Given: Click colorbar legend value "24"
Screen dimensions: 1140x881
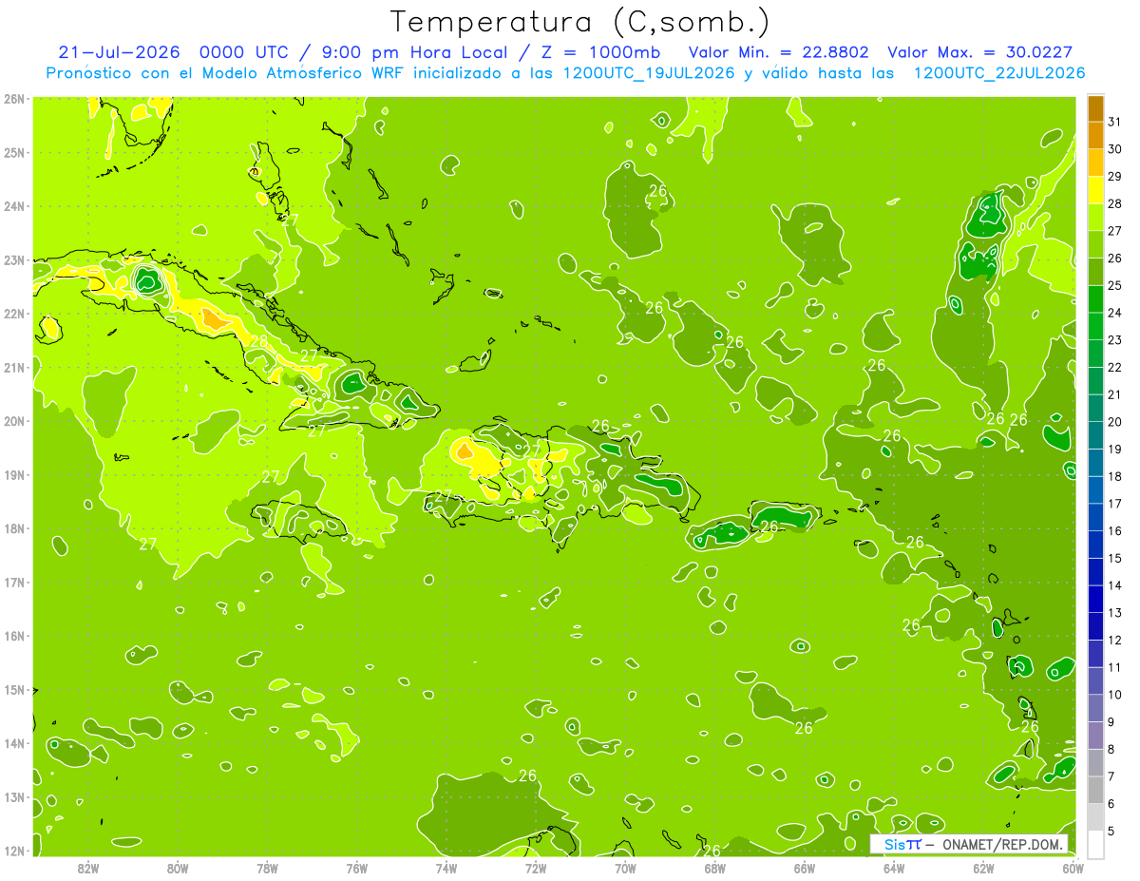Looking at the screenshot, I should [x=1115, y=313].
